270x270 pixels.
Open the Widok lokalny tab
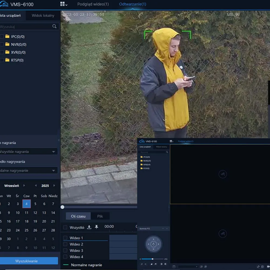[x=43, y=16]
